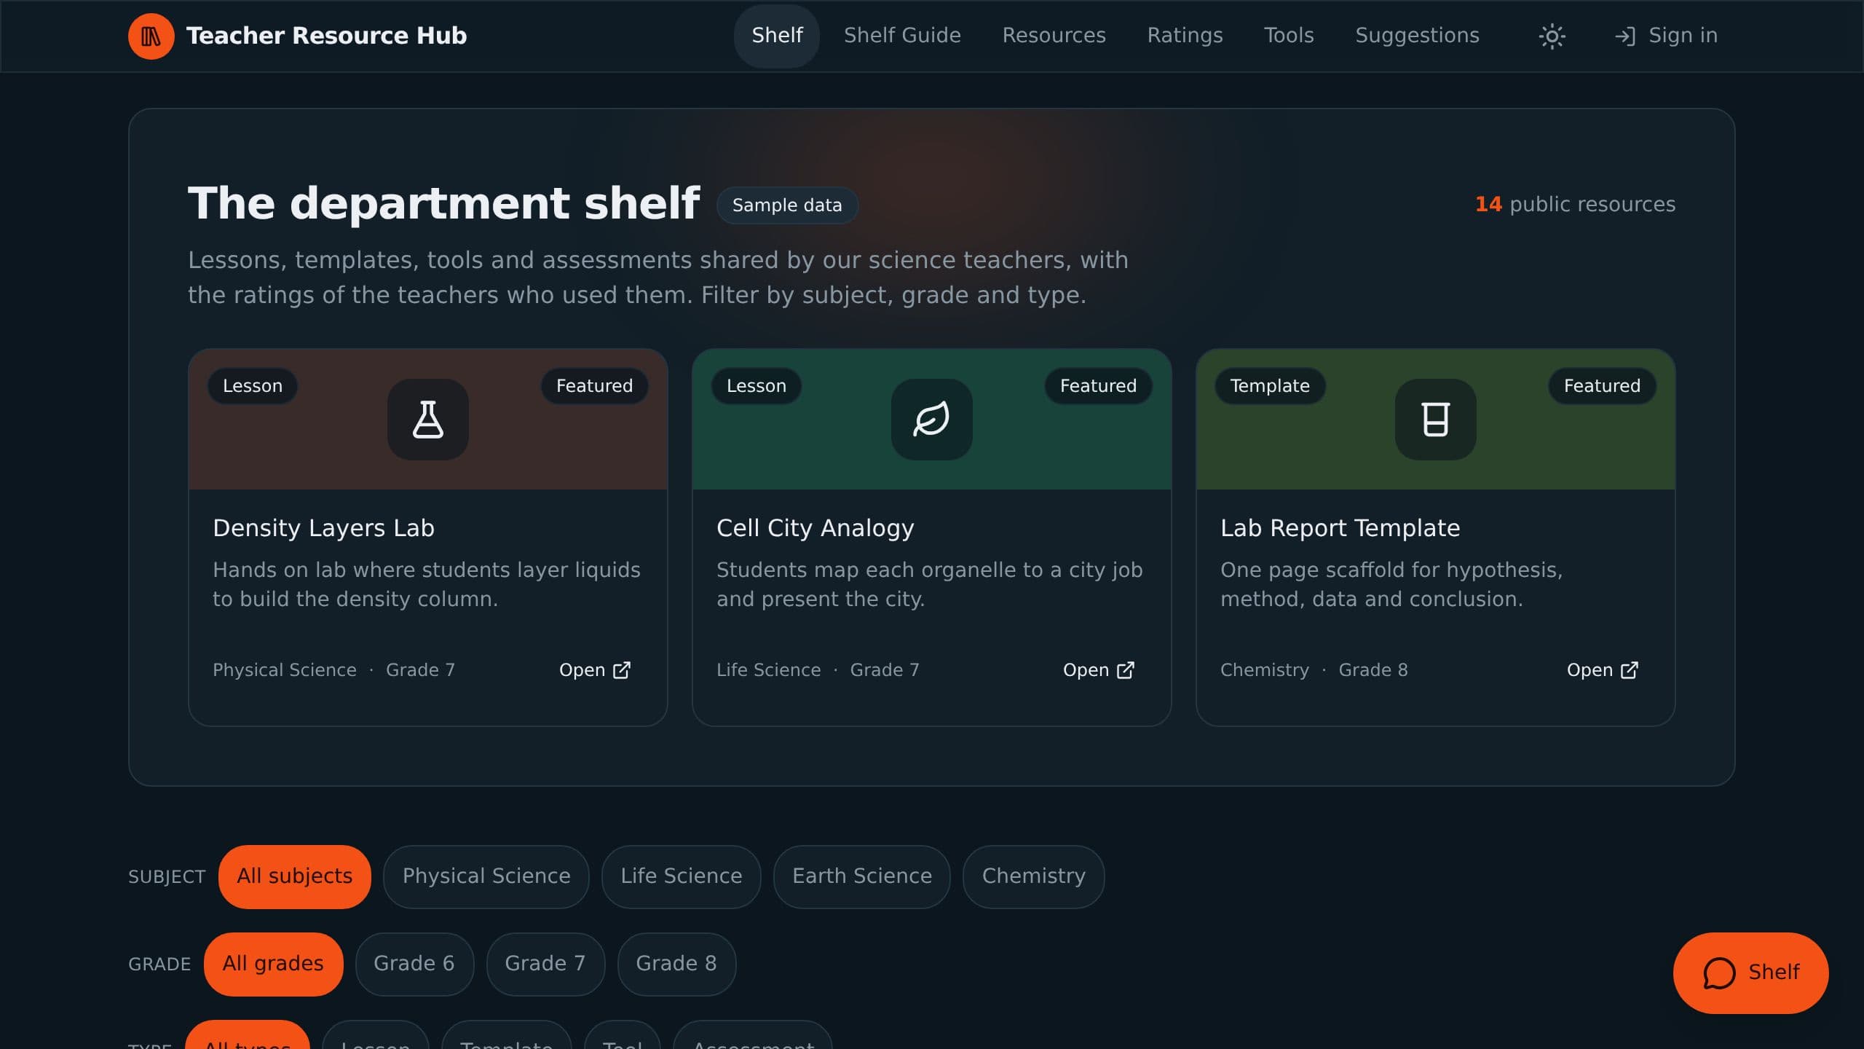Viewport: 1864px width, 1049px height.
Task: Click the beaker icon on Lab Report Template
Action: [x=1435, y=419]
